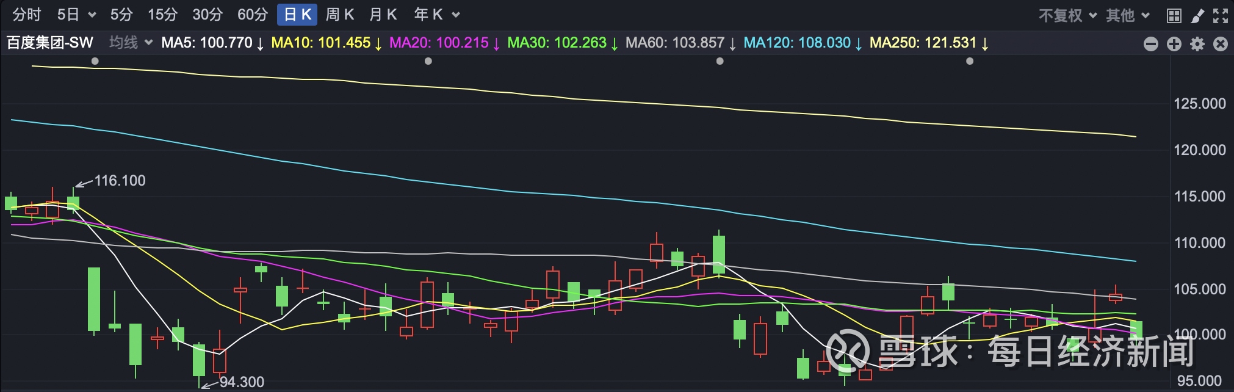This screenshot has width=1234, height=392.
Task: Click the leftmost event dot above the chart
Action: coord(95,61)
